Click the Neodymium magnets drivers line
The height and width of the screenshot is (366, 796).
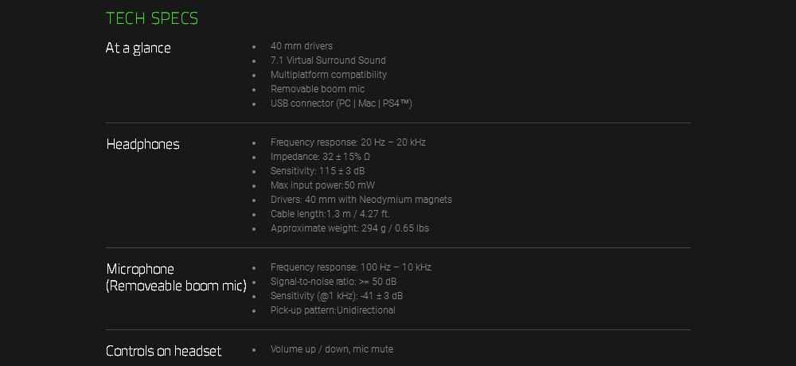tap(361, 200)
